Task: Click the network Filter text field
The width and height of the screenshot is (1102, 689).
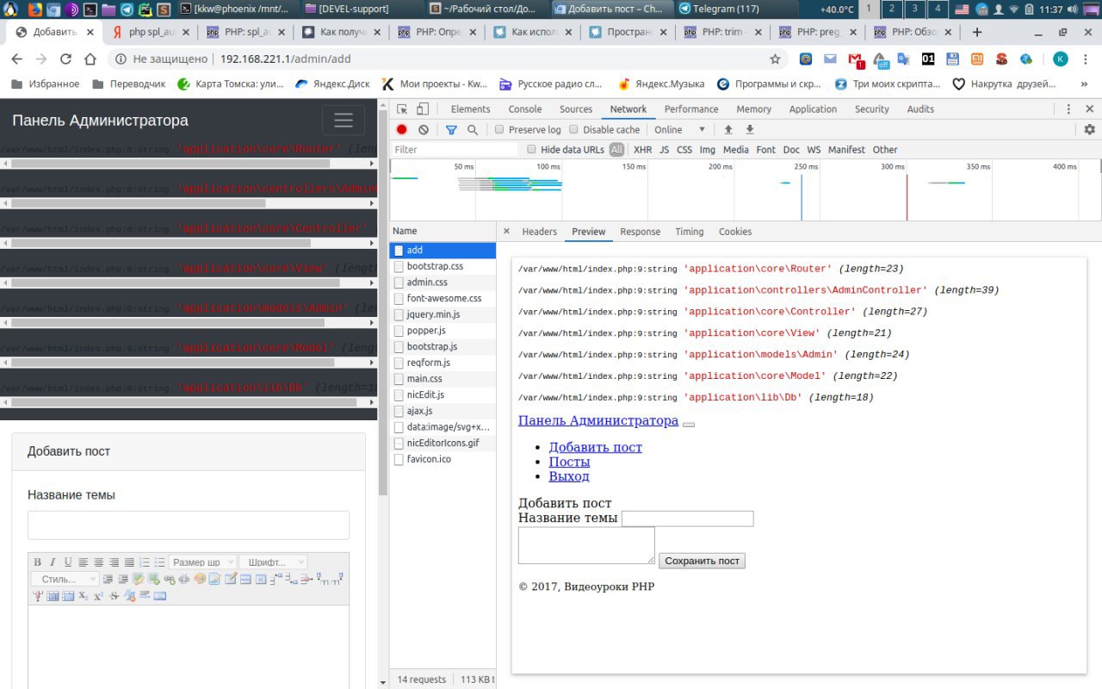Action: pyautogui.click(x=455, y=149)
